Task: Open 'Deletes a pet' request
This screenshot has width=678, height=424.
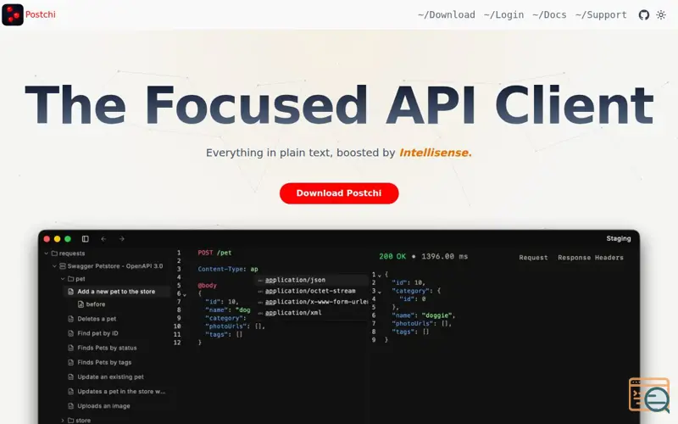Action: pyautogui.click(x=97, y=319)
